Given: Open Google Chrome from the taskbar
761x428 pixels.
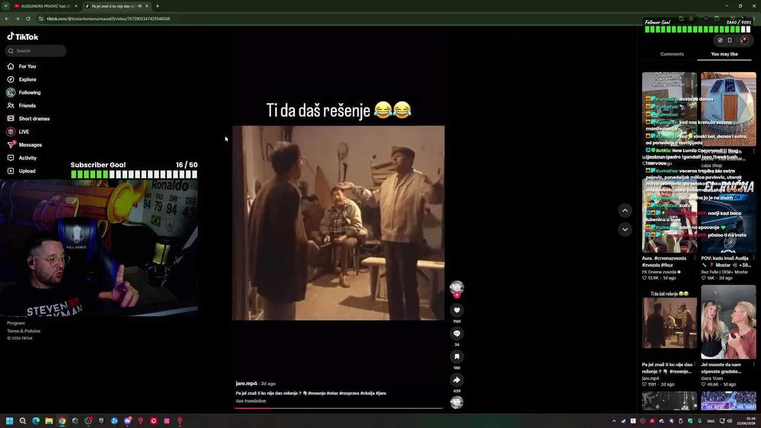Looking at the screenshot, I should 62,421.
